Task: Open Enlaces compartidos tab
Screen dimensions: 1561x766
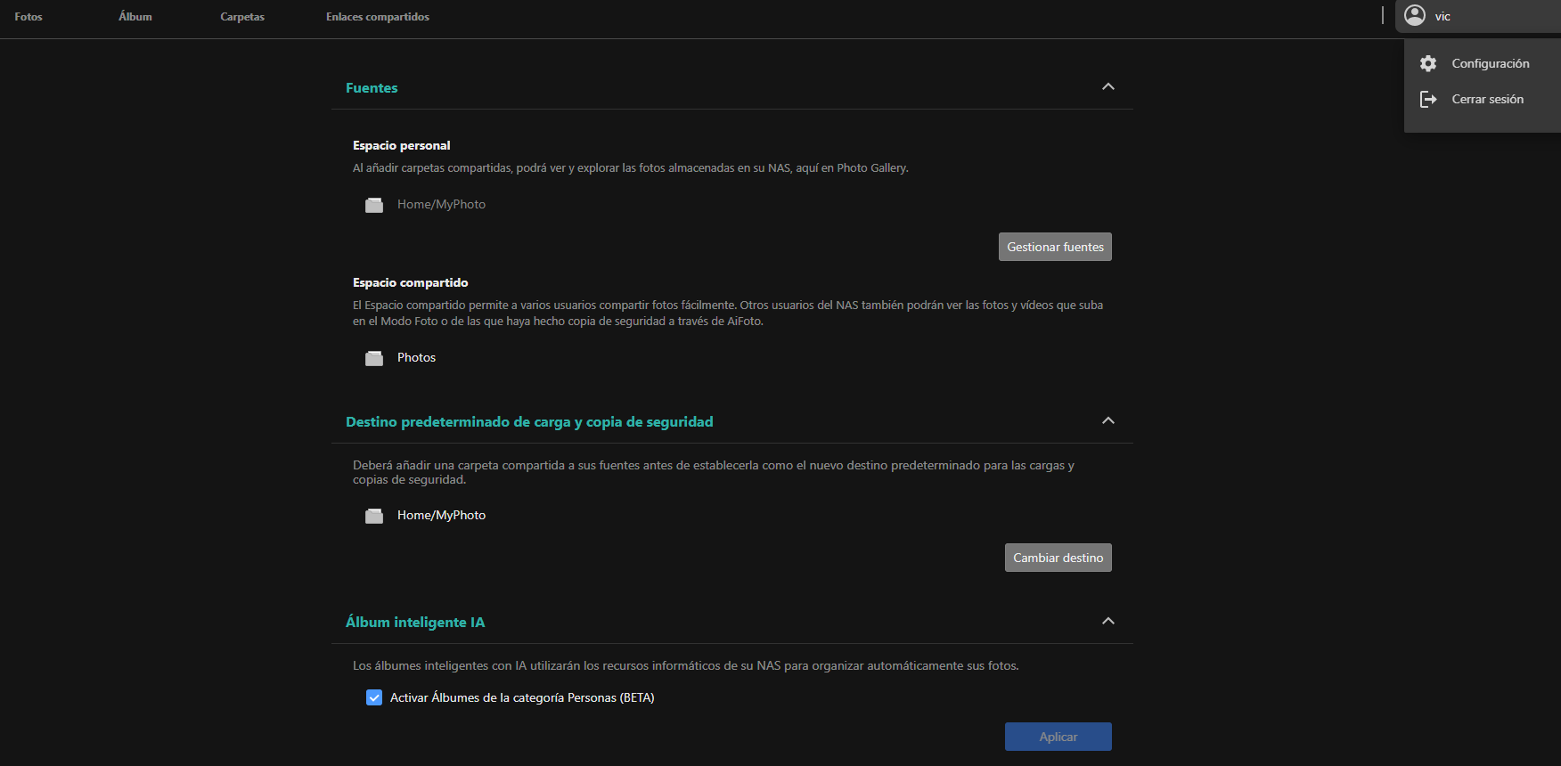Action: coord(378,17)
